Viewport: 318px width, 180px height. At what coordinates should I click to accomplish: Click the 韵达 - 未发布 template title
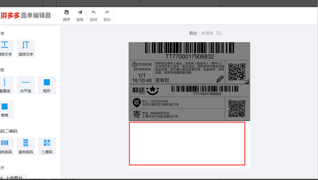(x=201, y=33)
